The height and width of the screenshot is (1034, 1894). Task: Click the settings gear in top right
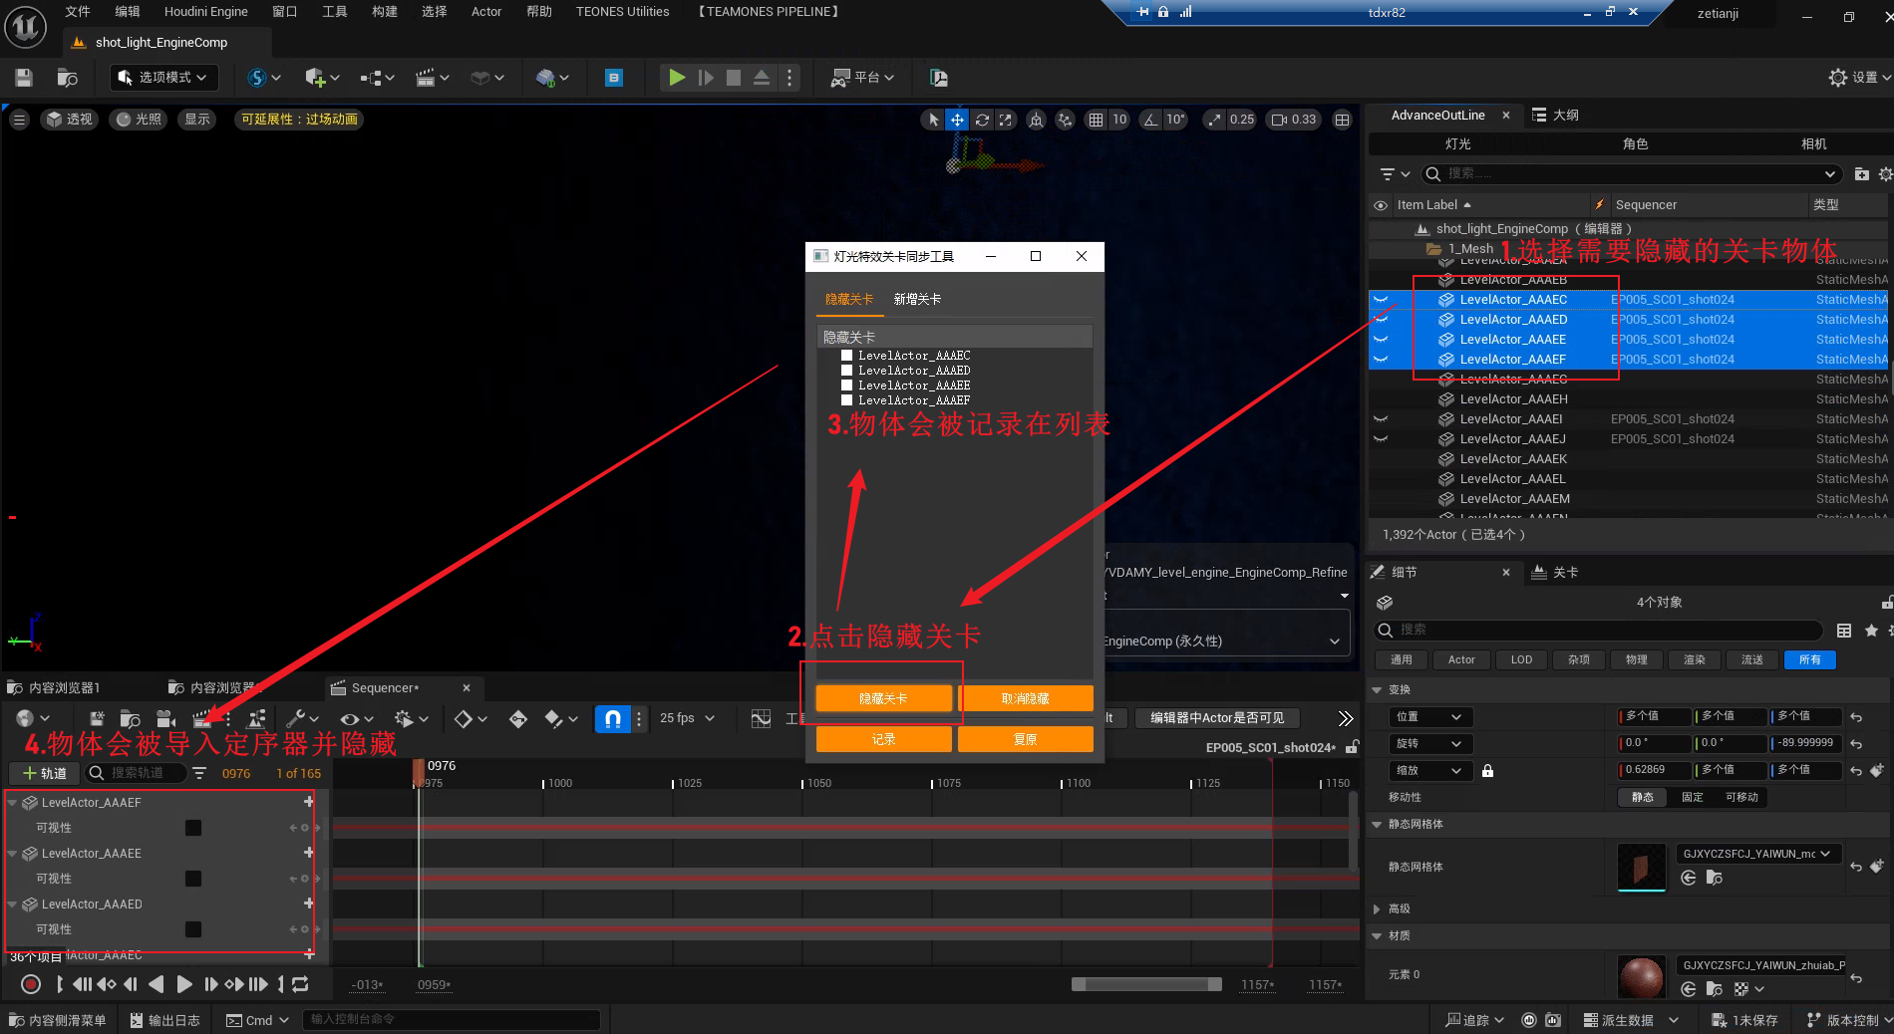1838,78
